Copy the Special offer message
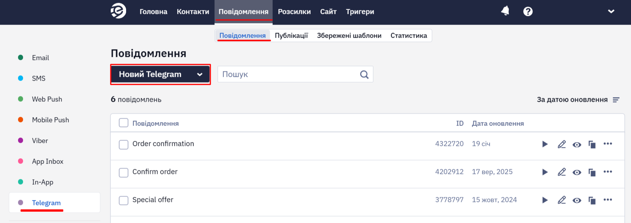This screenshot has height=223, width=631. click(x=592, y=200)
